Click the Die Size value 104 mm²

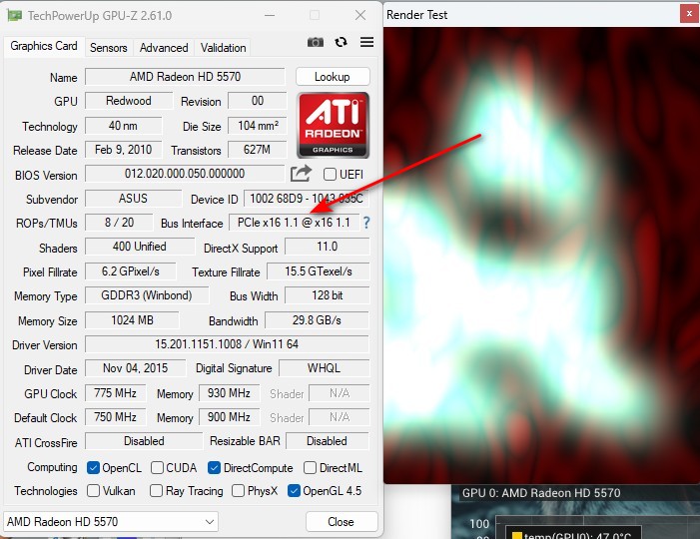[258, 126]
